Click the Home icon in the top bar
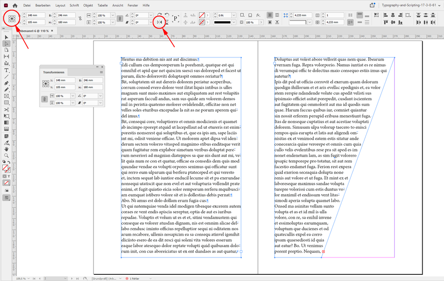This screenshot has height=281, width=444. point(15,5)
